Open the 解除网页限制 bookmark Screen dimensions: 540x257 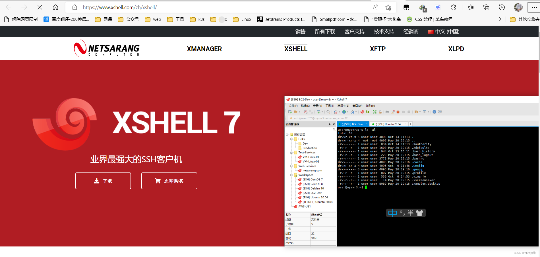pos(21,19)
